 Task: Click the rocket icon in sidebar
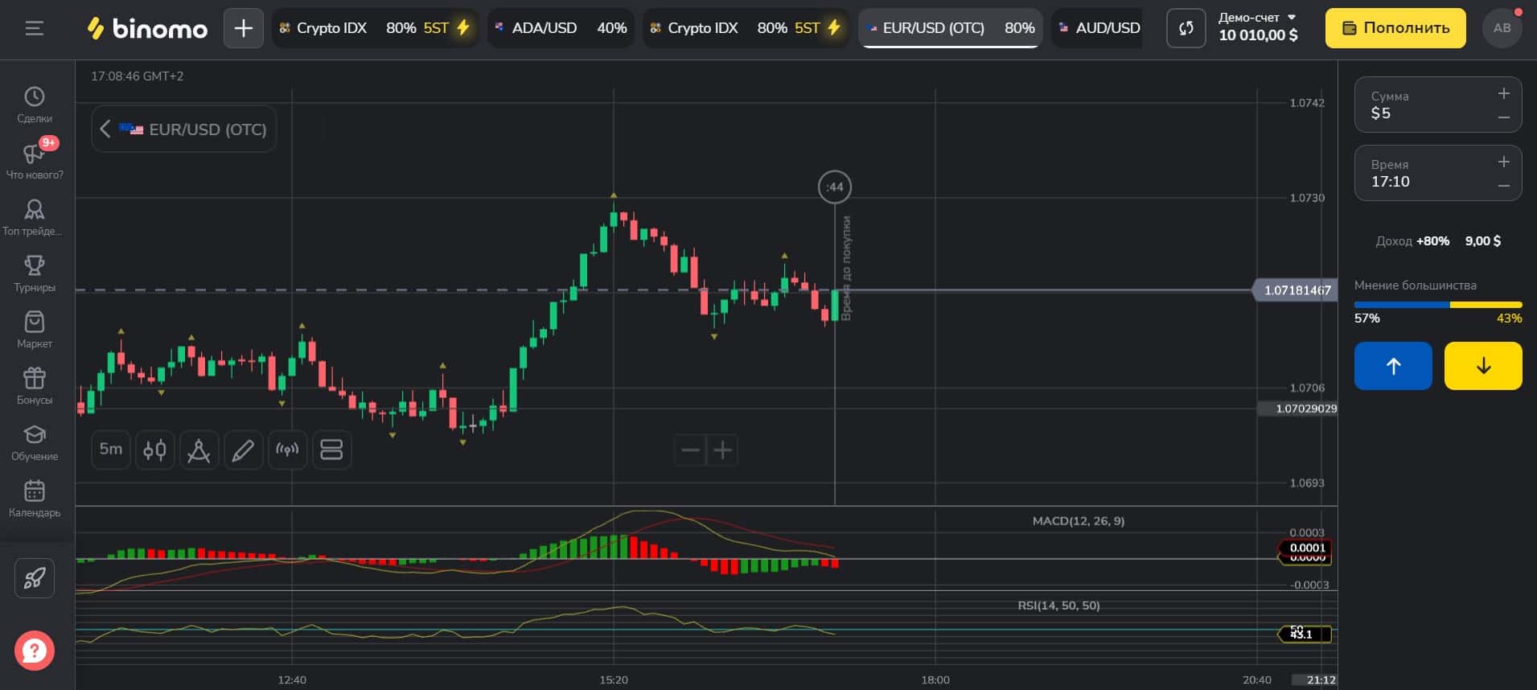tap(35, 578)
